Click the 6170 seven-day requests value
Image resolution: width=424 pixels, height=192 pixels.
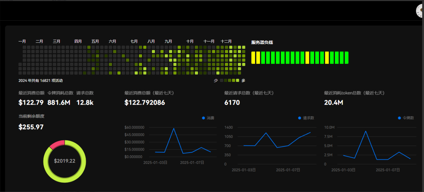pyautogui.click(x=232, y=102)
